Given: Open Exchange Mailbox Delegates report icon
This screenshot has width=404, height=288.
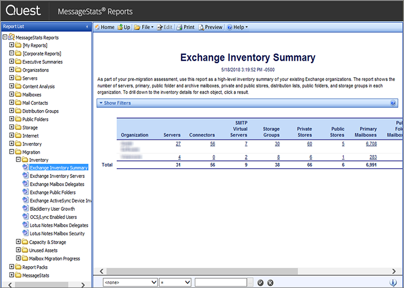Looking at the screenshot, I should click(25, 183).
